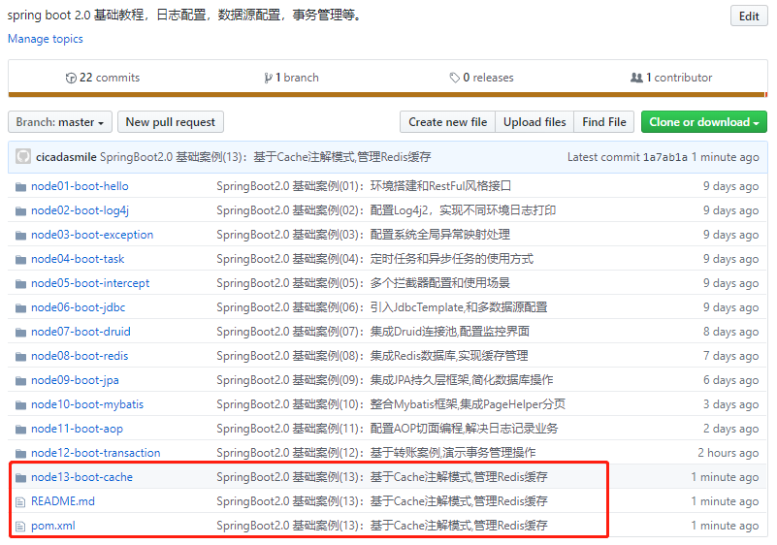Viewport: 777px width, 545px height.
Task: Open commit message 基础案例(12) 转账案例
Action: point(376,453)
